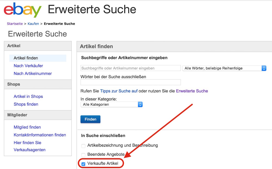Enable Beendete Angebote checkbox
272x169 pixels.
coord(83,155)
